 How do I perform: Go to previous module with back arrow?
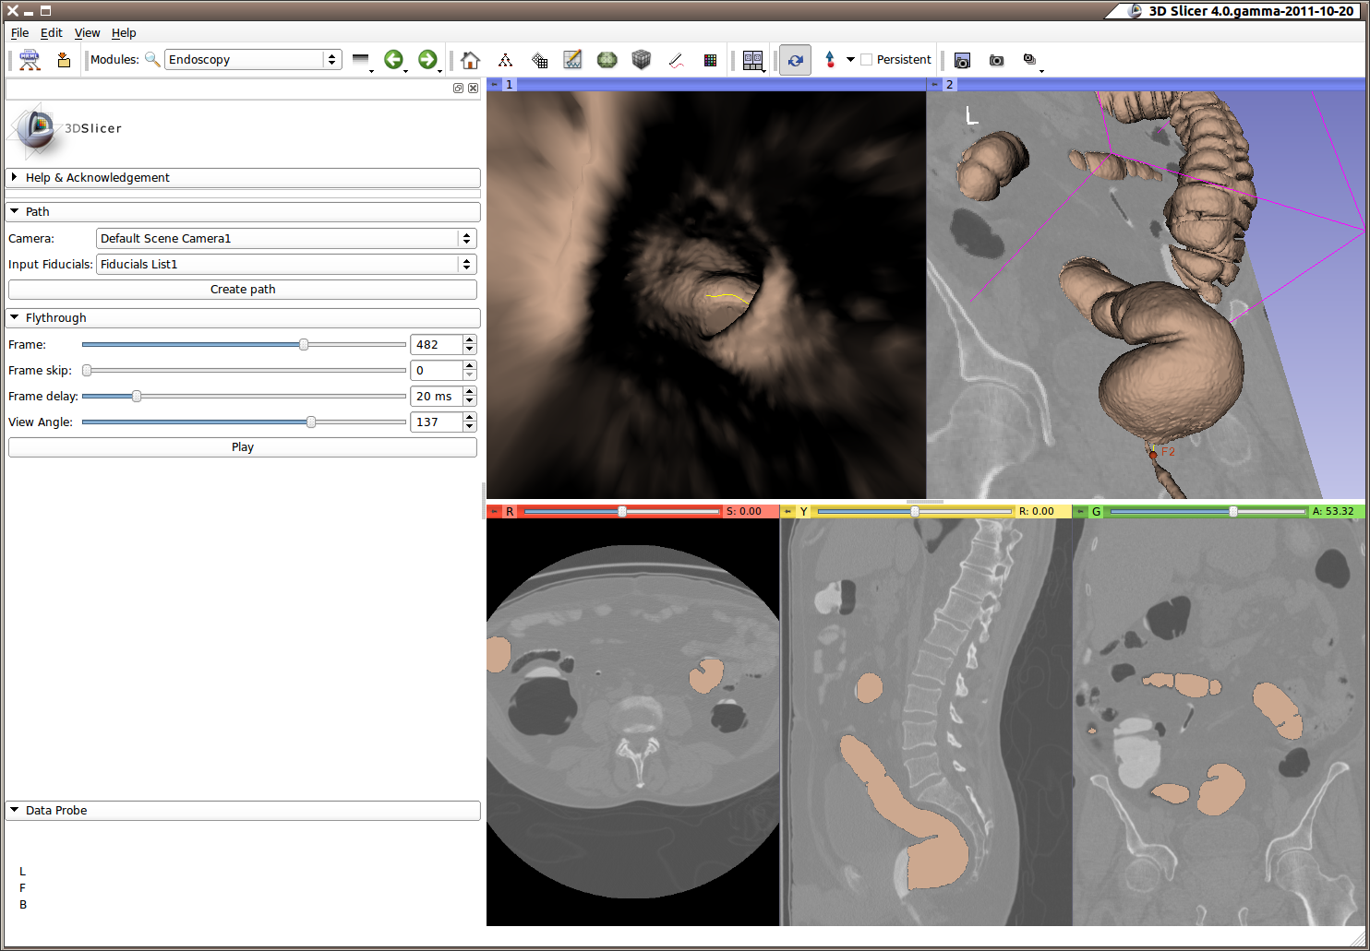393,60
